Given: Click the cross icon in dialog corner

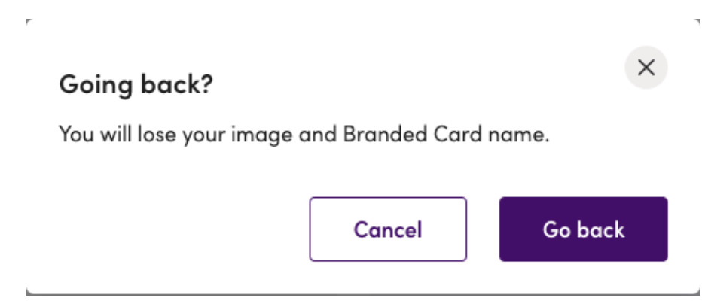Looking at the screenshot, I should 646,68.
